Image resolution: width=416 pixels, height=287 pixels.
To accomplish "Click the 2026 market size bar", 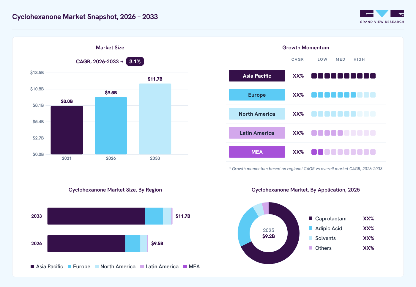I will [x=111, y=126].
